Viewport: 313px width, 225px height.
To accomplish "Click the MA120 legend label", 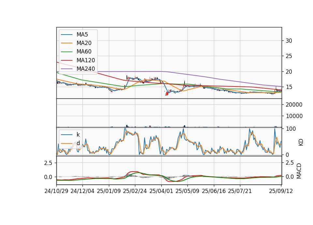I will 86,60.
